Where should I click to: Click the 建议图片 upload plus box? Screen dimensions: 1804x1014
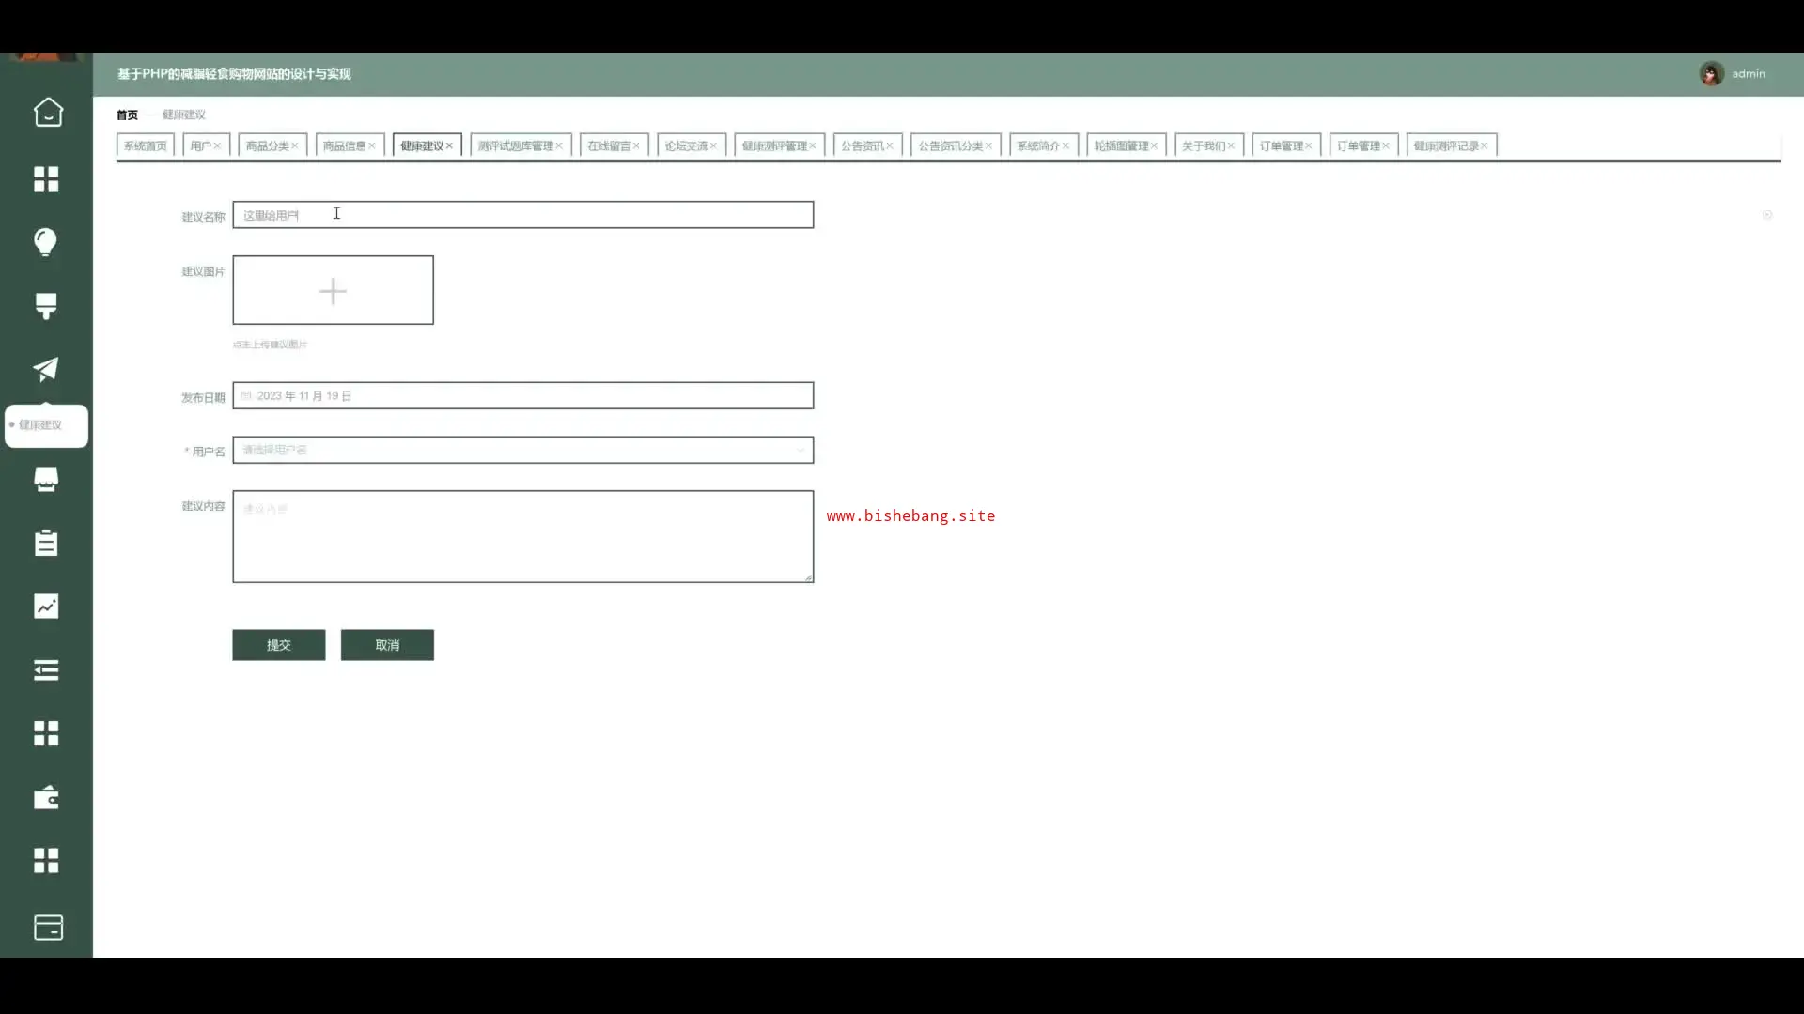[333, 291]
